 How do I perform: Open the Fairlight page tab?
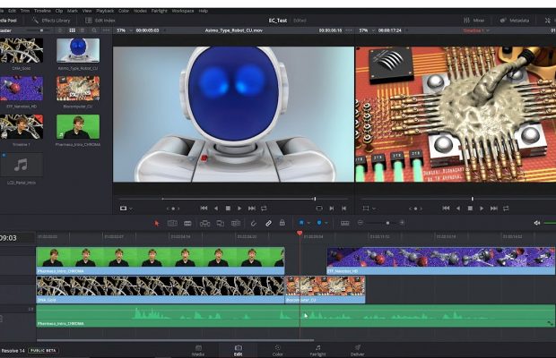coord(317,349)
